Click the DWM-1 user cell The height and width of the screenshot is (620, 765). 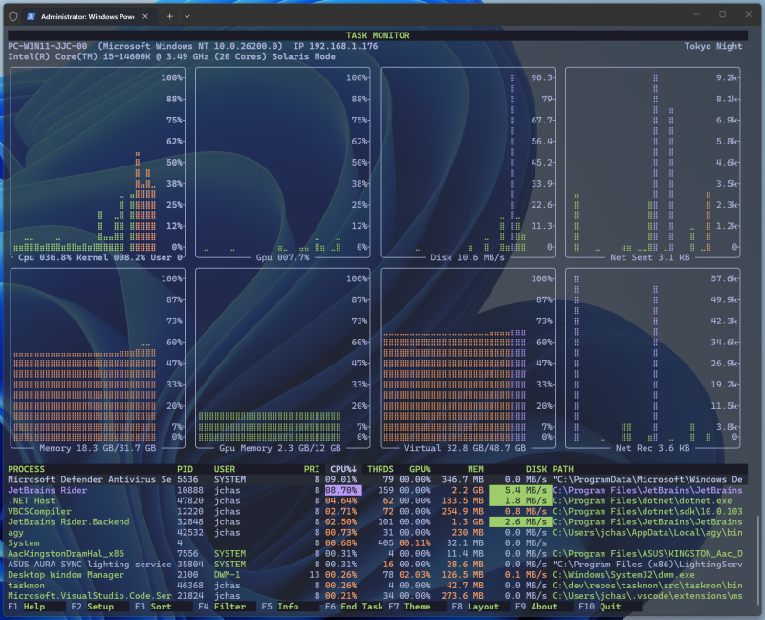pyautogui.click(x=227, y=575)
